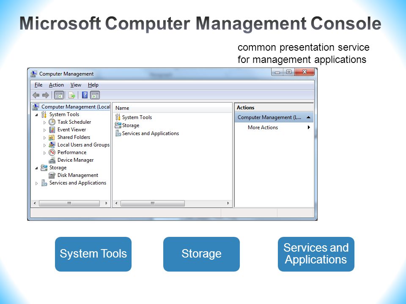
Task: Click the Storage icon in the tree
Action: 44,168
